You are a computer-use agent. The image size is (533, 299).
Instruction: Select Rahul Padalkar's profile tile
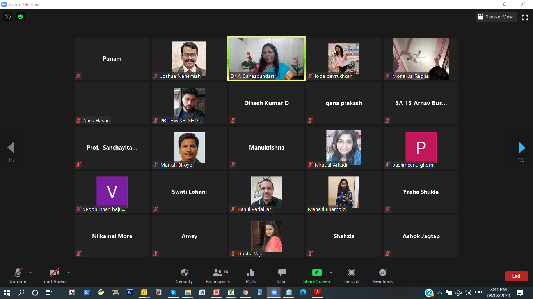coord(266,192)
